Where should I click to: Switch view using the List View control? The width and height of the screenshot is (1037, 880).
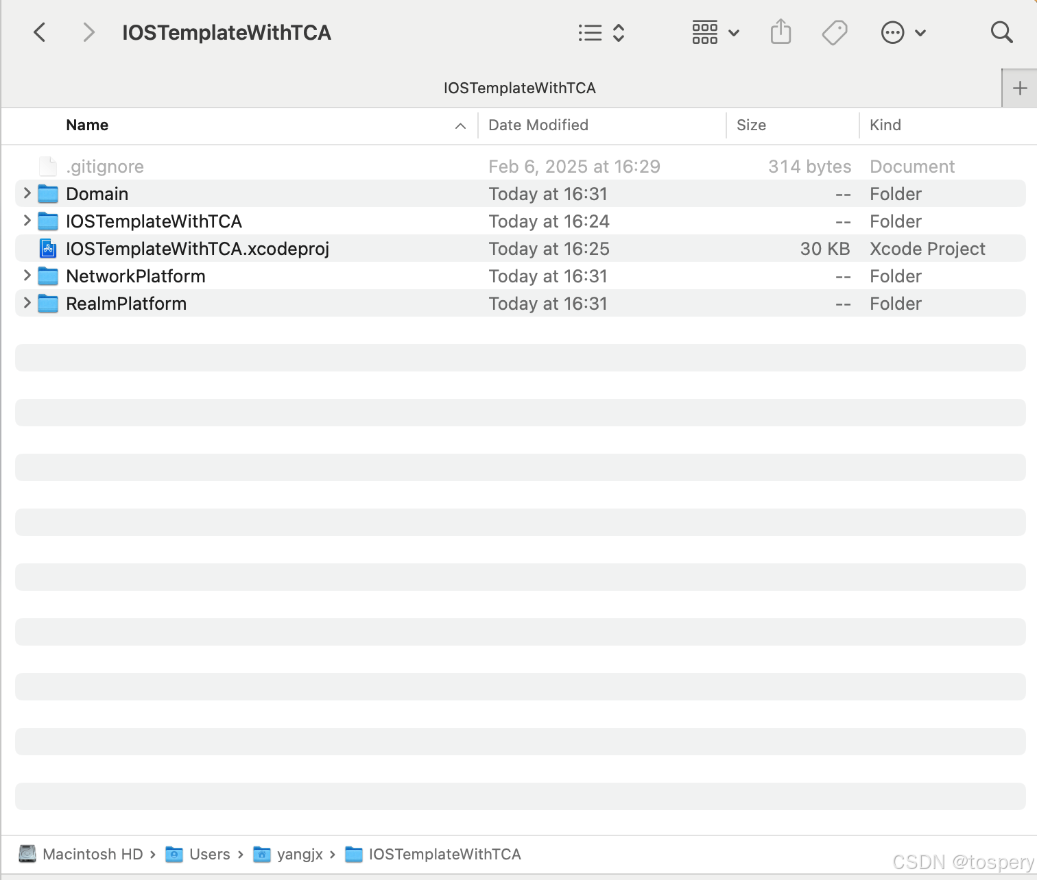click(x=590, y=32)
